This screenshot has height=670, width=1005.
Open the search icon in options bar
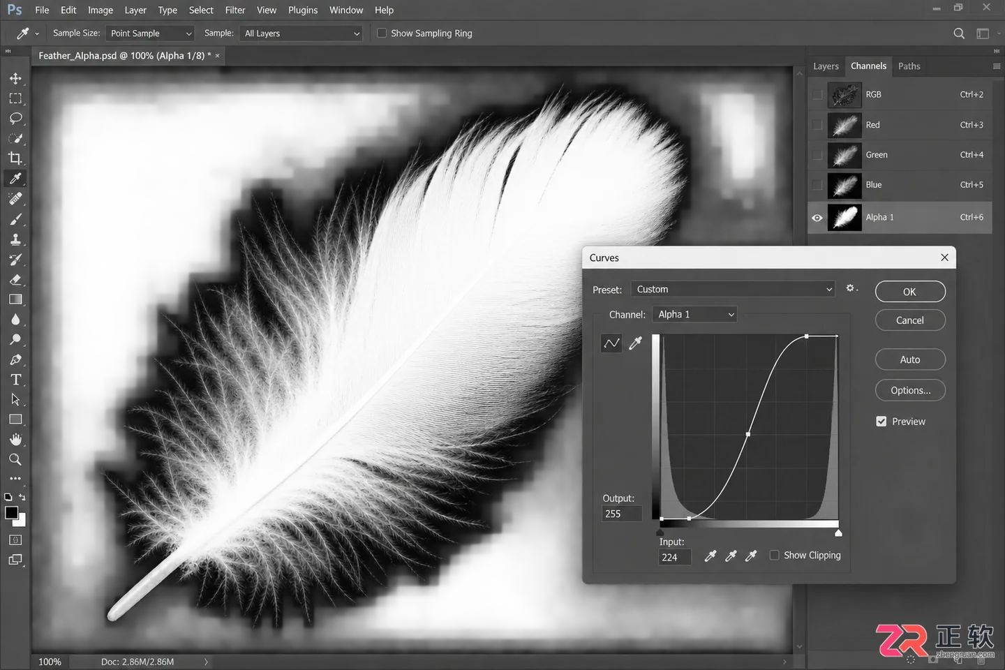[959, 33]
